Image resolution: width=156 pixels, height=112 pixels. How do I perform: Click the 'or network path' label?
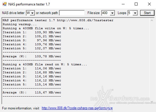coord(47,13)
